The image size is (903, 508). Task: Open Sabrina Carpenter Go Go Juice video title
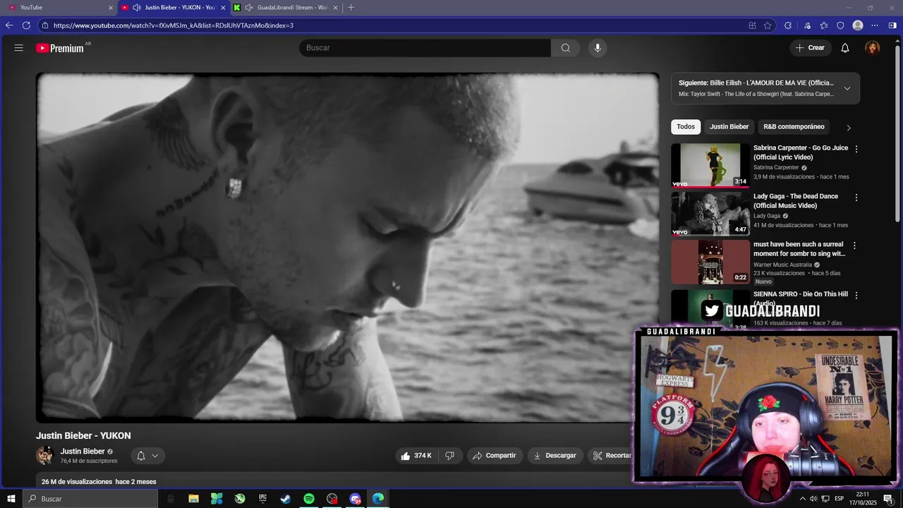click(801, 152)
